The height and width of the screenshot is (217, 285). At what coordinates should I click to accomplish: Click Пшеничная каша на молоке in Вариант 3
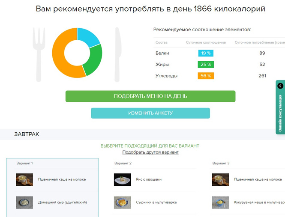coord(258,179)
